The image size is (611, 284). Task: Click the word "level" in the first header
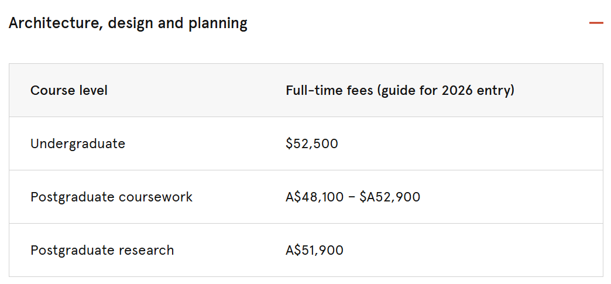93,91
